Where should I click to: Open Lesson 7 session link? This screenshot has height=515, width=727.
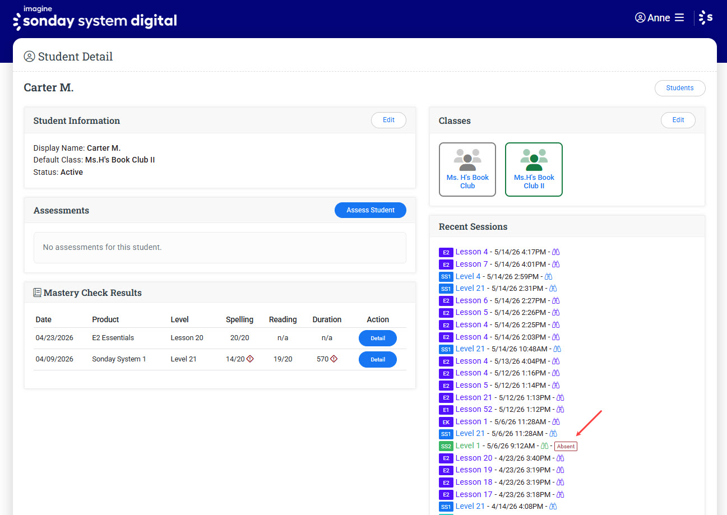(x=471, y=264)
